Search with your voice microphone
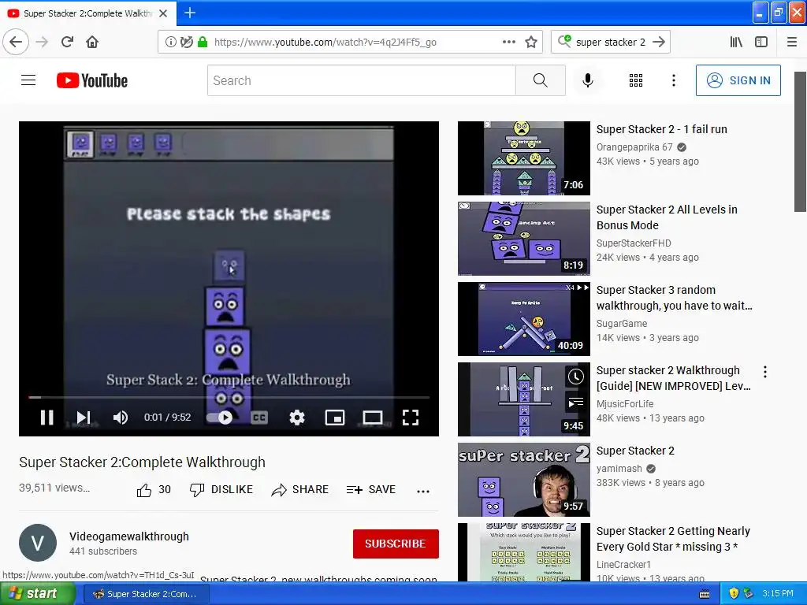 pyautogui.click(x=588, y=80)
